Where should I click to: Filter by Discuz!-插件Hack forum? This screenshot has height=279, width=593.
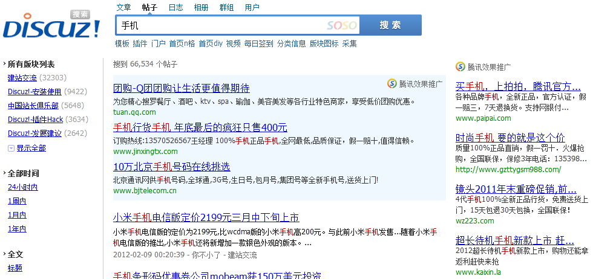pos(35,120)
